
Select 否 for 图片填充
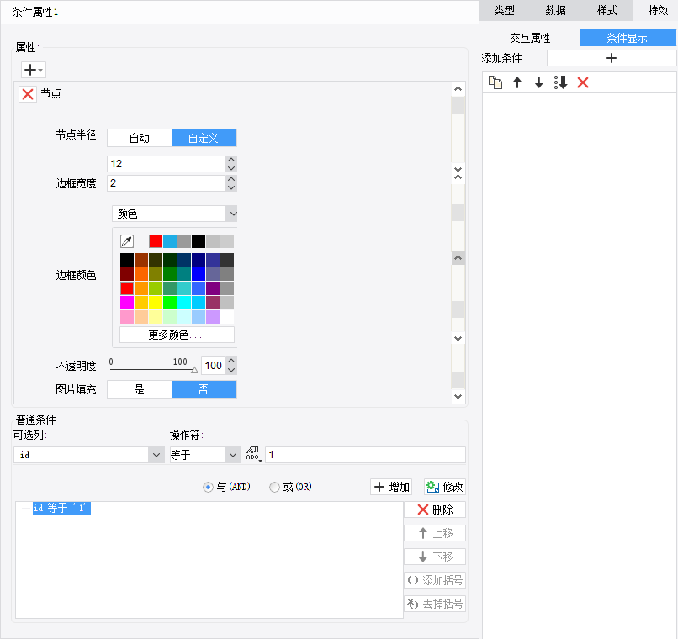tap(204, 389)
